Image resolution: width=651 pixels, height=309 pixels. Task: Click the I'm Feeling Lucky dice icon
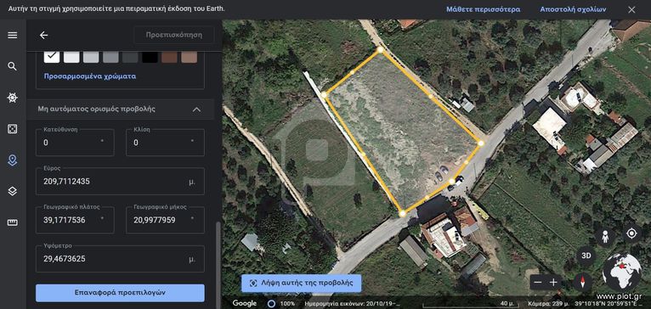pos(13,129)
